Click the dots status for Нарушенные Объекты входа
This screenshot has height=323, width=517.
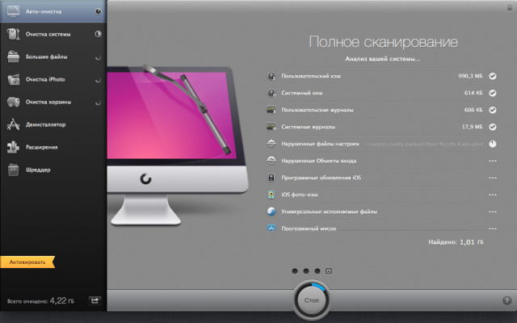point(492,161)
